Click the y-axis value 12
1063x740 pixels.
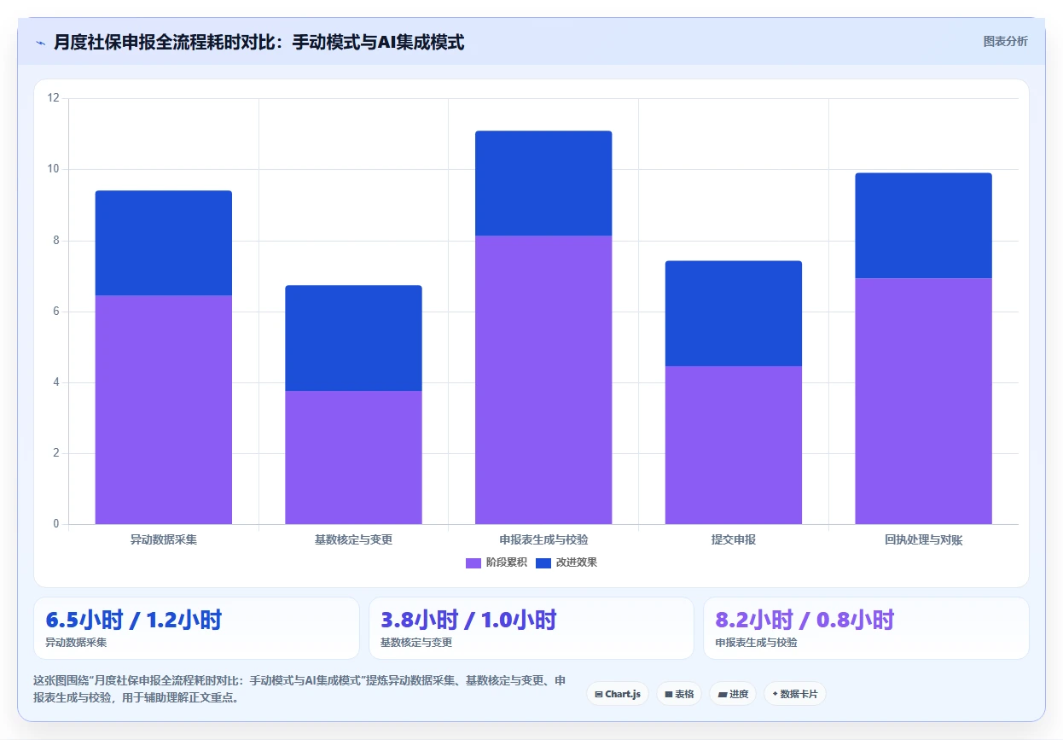pos(54,98)
